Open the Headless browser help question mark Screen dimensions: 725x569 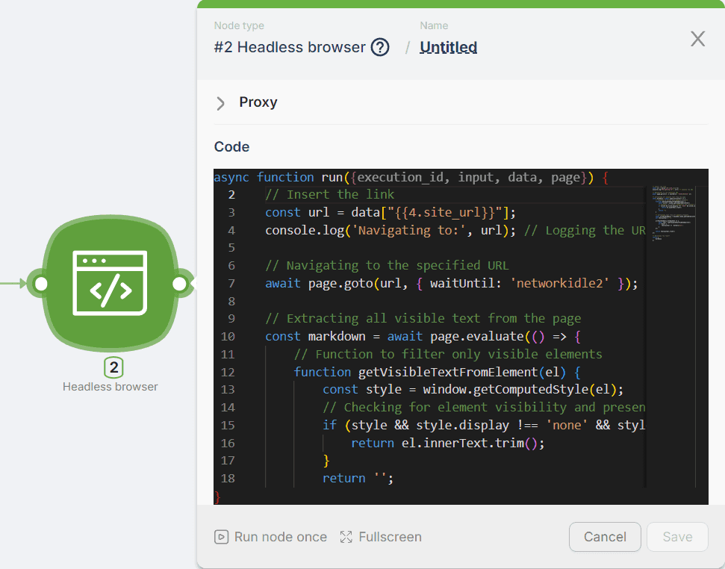[x=380, y=48]
